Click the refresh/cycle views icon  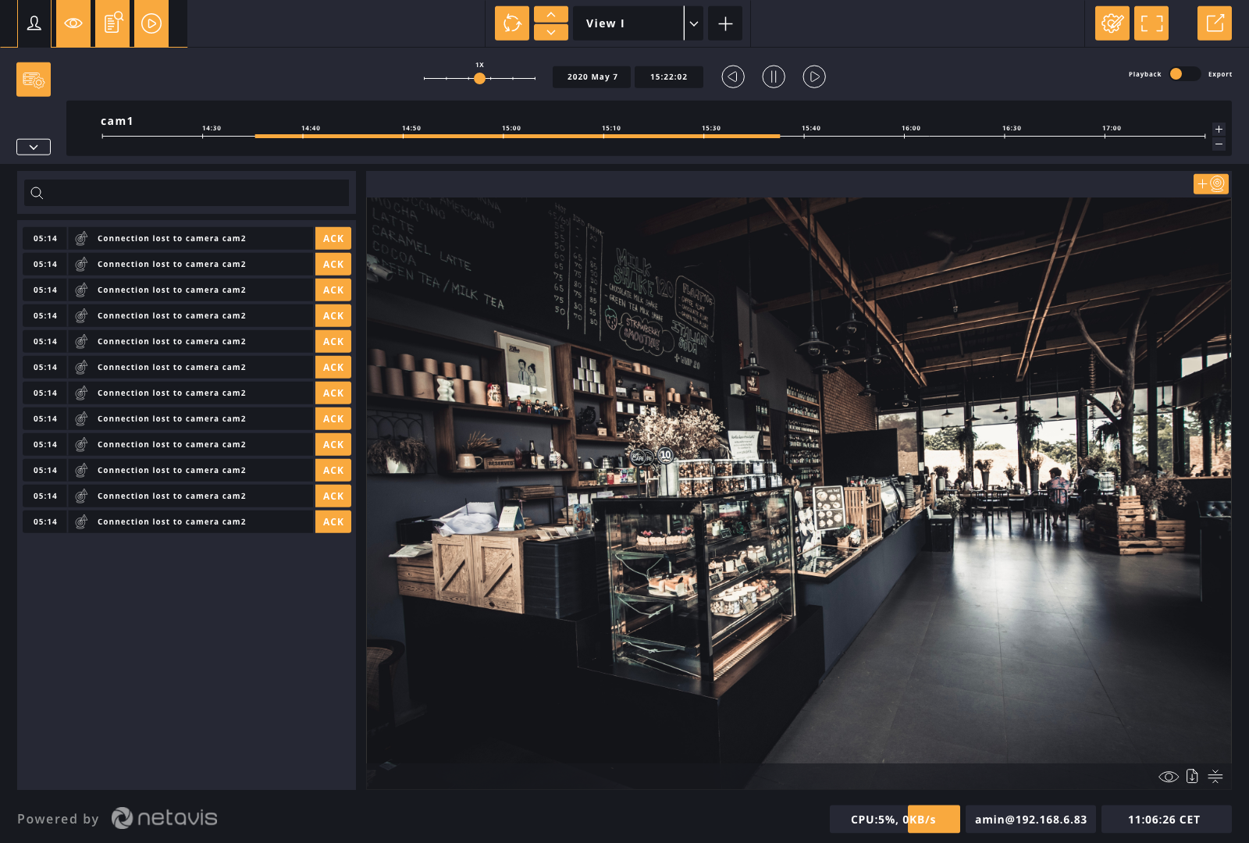pos(512,23)
